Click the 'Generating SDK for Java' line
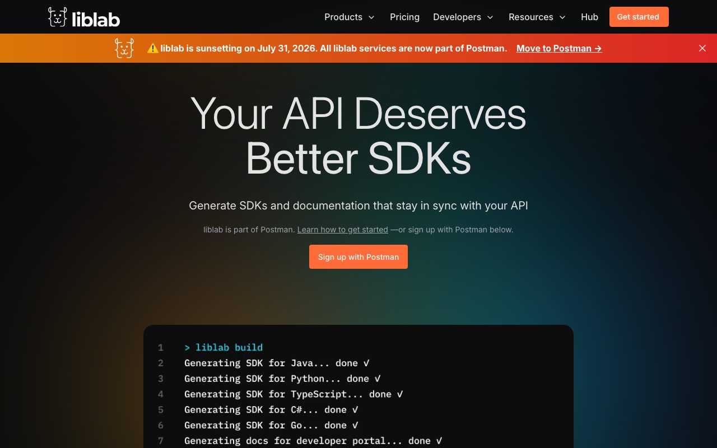This screenshot has height=448, width=717. tap(277, 363)
